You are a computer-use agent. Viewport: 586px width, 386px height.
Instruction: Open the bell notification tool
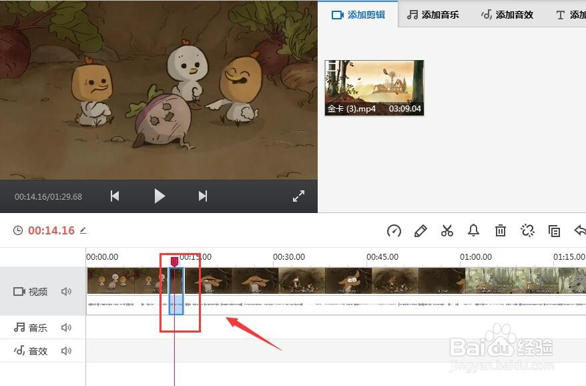473,230
